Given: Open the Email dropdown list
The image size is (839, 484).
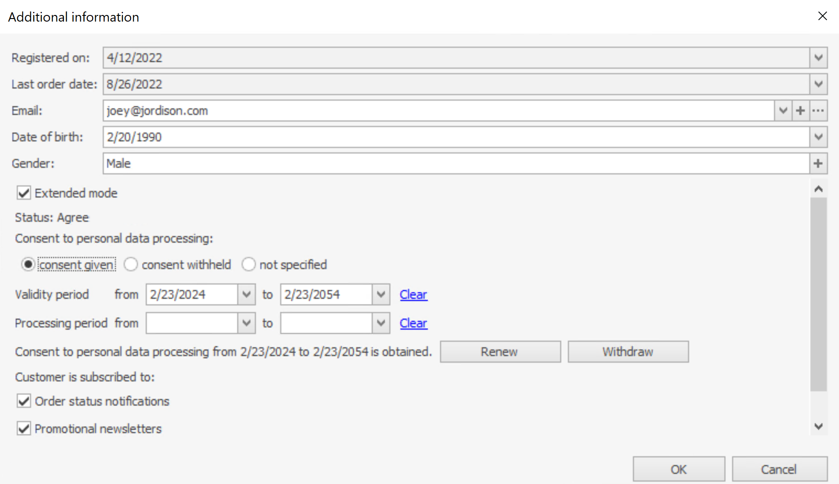Looking at the screenshot, I should [783, 111].
